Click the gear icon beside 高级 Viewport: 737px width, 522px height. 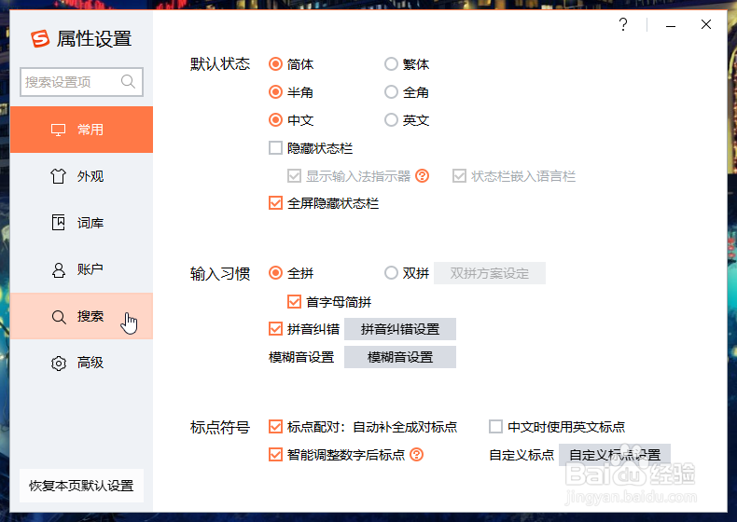click(x=58, y=364)
